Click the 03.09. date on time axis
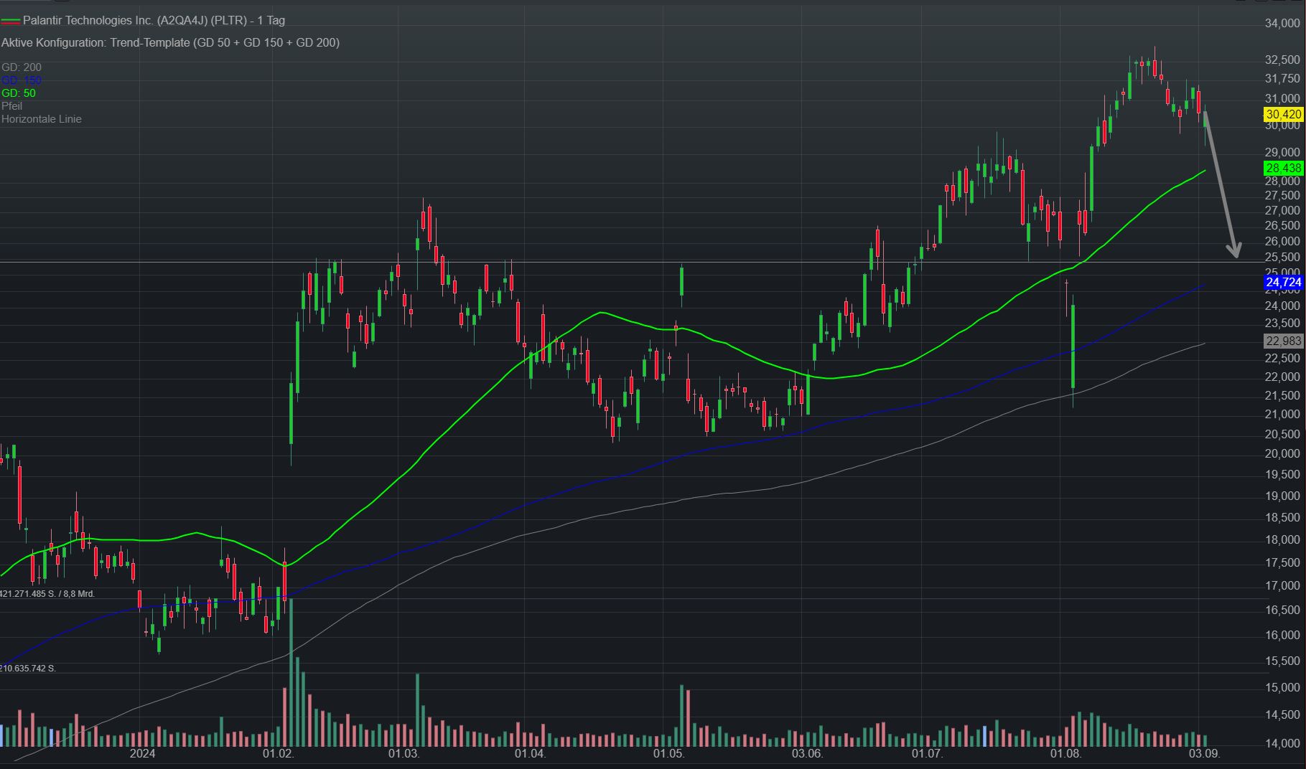Screen dimensions: 1306x769 point(1204,754)
